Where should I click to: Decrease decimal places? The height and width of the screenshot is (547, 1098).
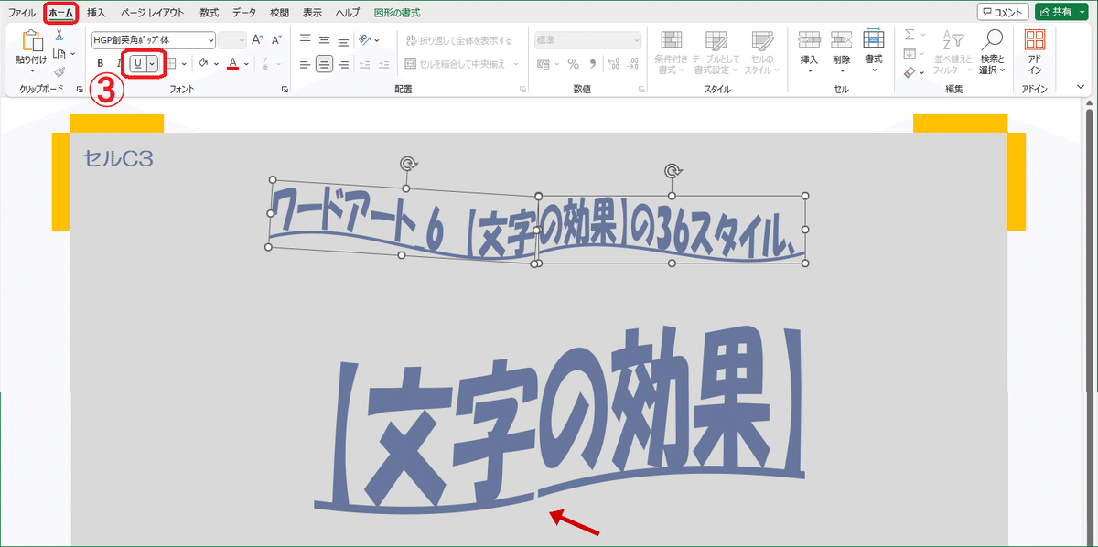click(x=633, y=63)
